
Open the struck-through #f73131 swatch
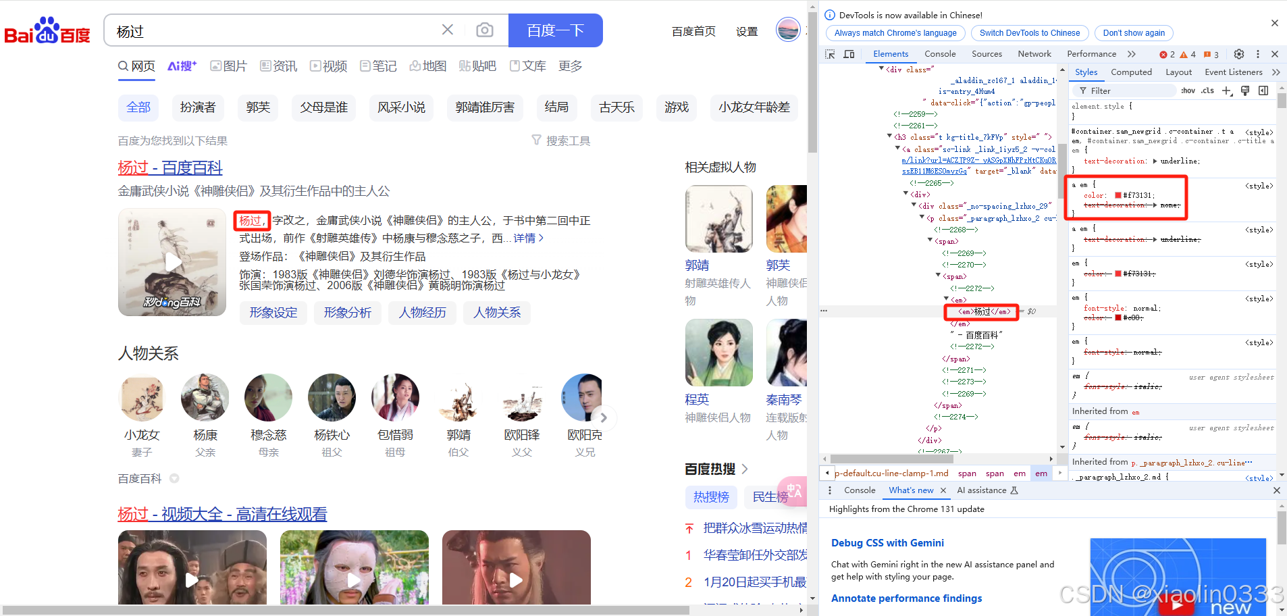pyautogui.click(x=1118, y=274)
